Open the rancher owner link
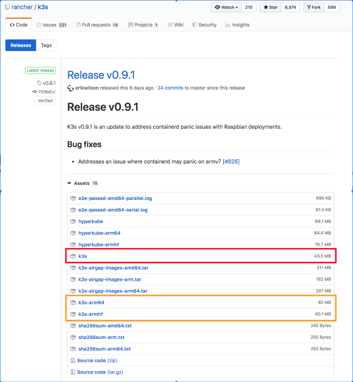353x382 pixels. 22,7
